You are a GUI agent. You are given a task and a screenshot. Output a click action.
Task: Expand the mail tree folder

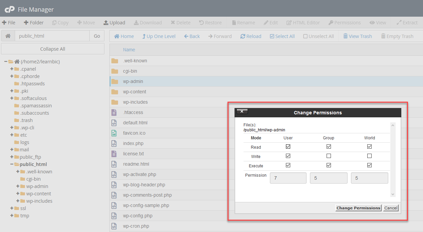[12, 150]
